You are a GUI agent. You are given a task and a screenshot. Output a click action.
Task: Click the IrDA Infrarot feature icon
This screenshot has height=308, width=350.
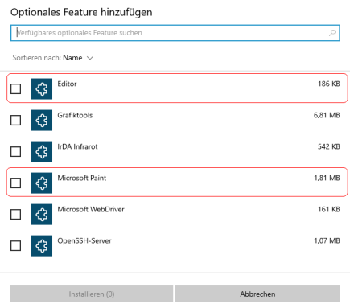point(42,151)
